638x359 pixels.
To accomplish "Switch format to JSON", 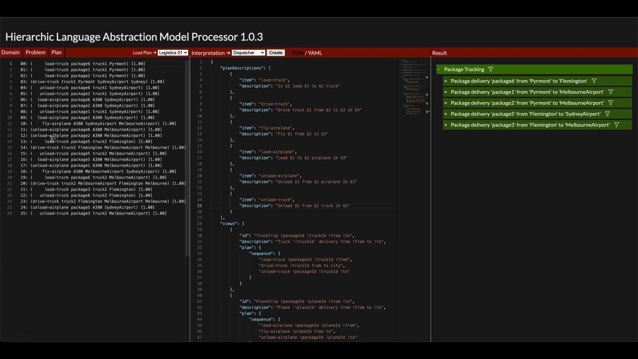I will [x=297, y=53].
